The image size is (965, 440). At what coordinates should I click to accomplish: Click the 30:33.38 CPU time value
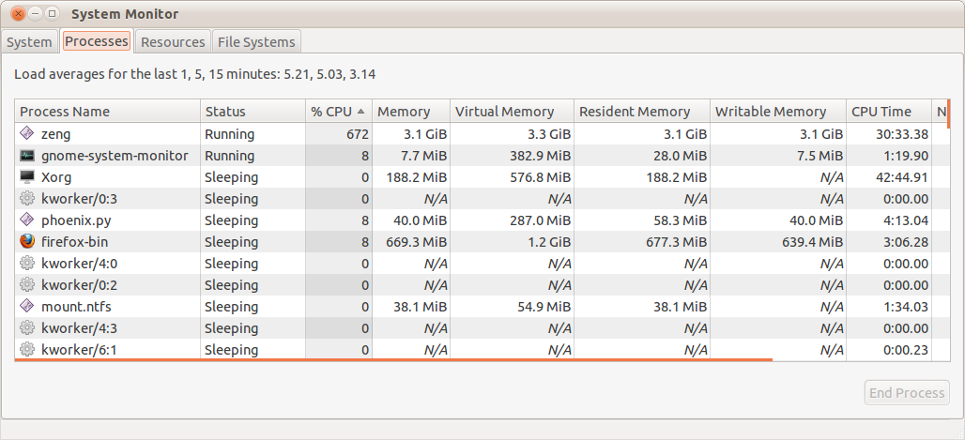pos(901,133)
